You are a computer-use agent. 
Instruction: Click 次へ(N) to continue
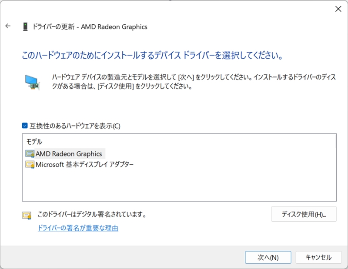[268, 257]
